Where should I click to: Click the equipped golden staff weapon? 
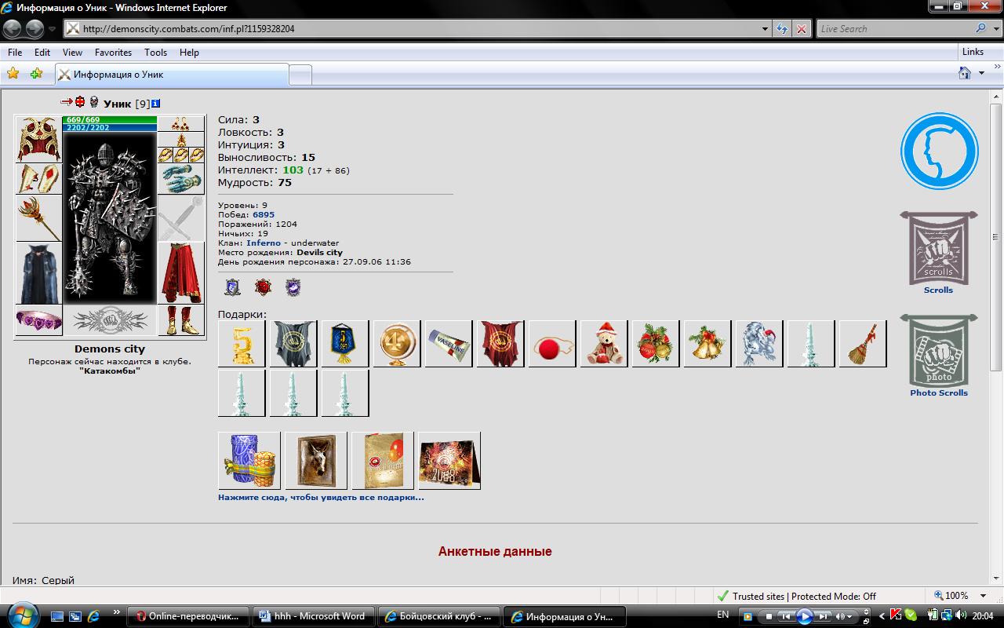pyautogui.click(x=38, y=218)
